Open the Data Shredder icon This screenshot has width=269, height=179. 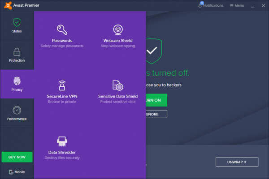[62, 142]
